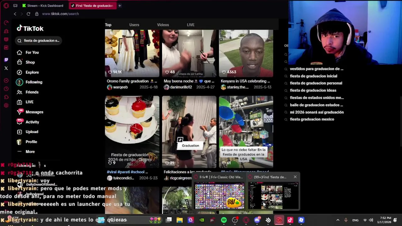Image resolution: width=402 pixels, height=226 pixels.
Task: Select suggestion fiesta graduacion mexico
Action: click(312, 119)
